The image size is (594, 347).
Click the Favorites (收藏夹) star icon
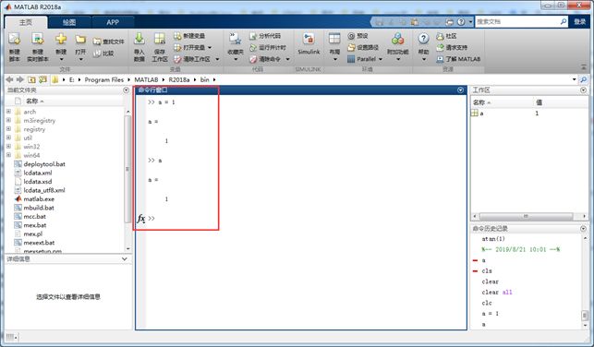pos(235,39)
